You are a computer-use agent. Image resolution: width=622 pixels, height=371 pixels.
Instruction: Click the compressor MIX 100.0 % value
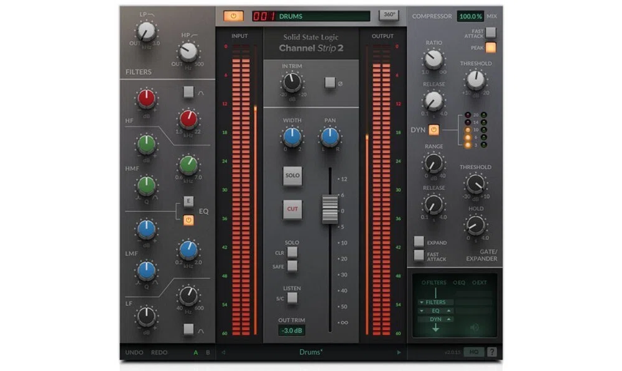(470, 16)
